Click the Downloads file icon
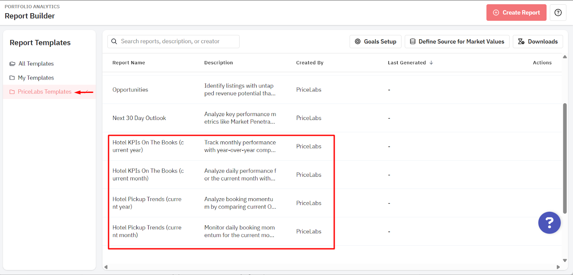This screenshot has width=573, height=275. click(x=521, y=41)
